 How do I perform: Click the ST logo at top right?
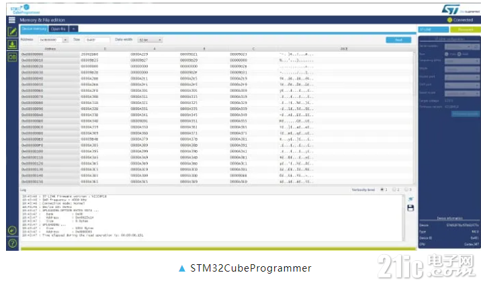451,9
